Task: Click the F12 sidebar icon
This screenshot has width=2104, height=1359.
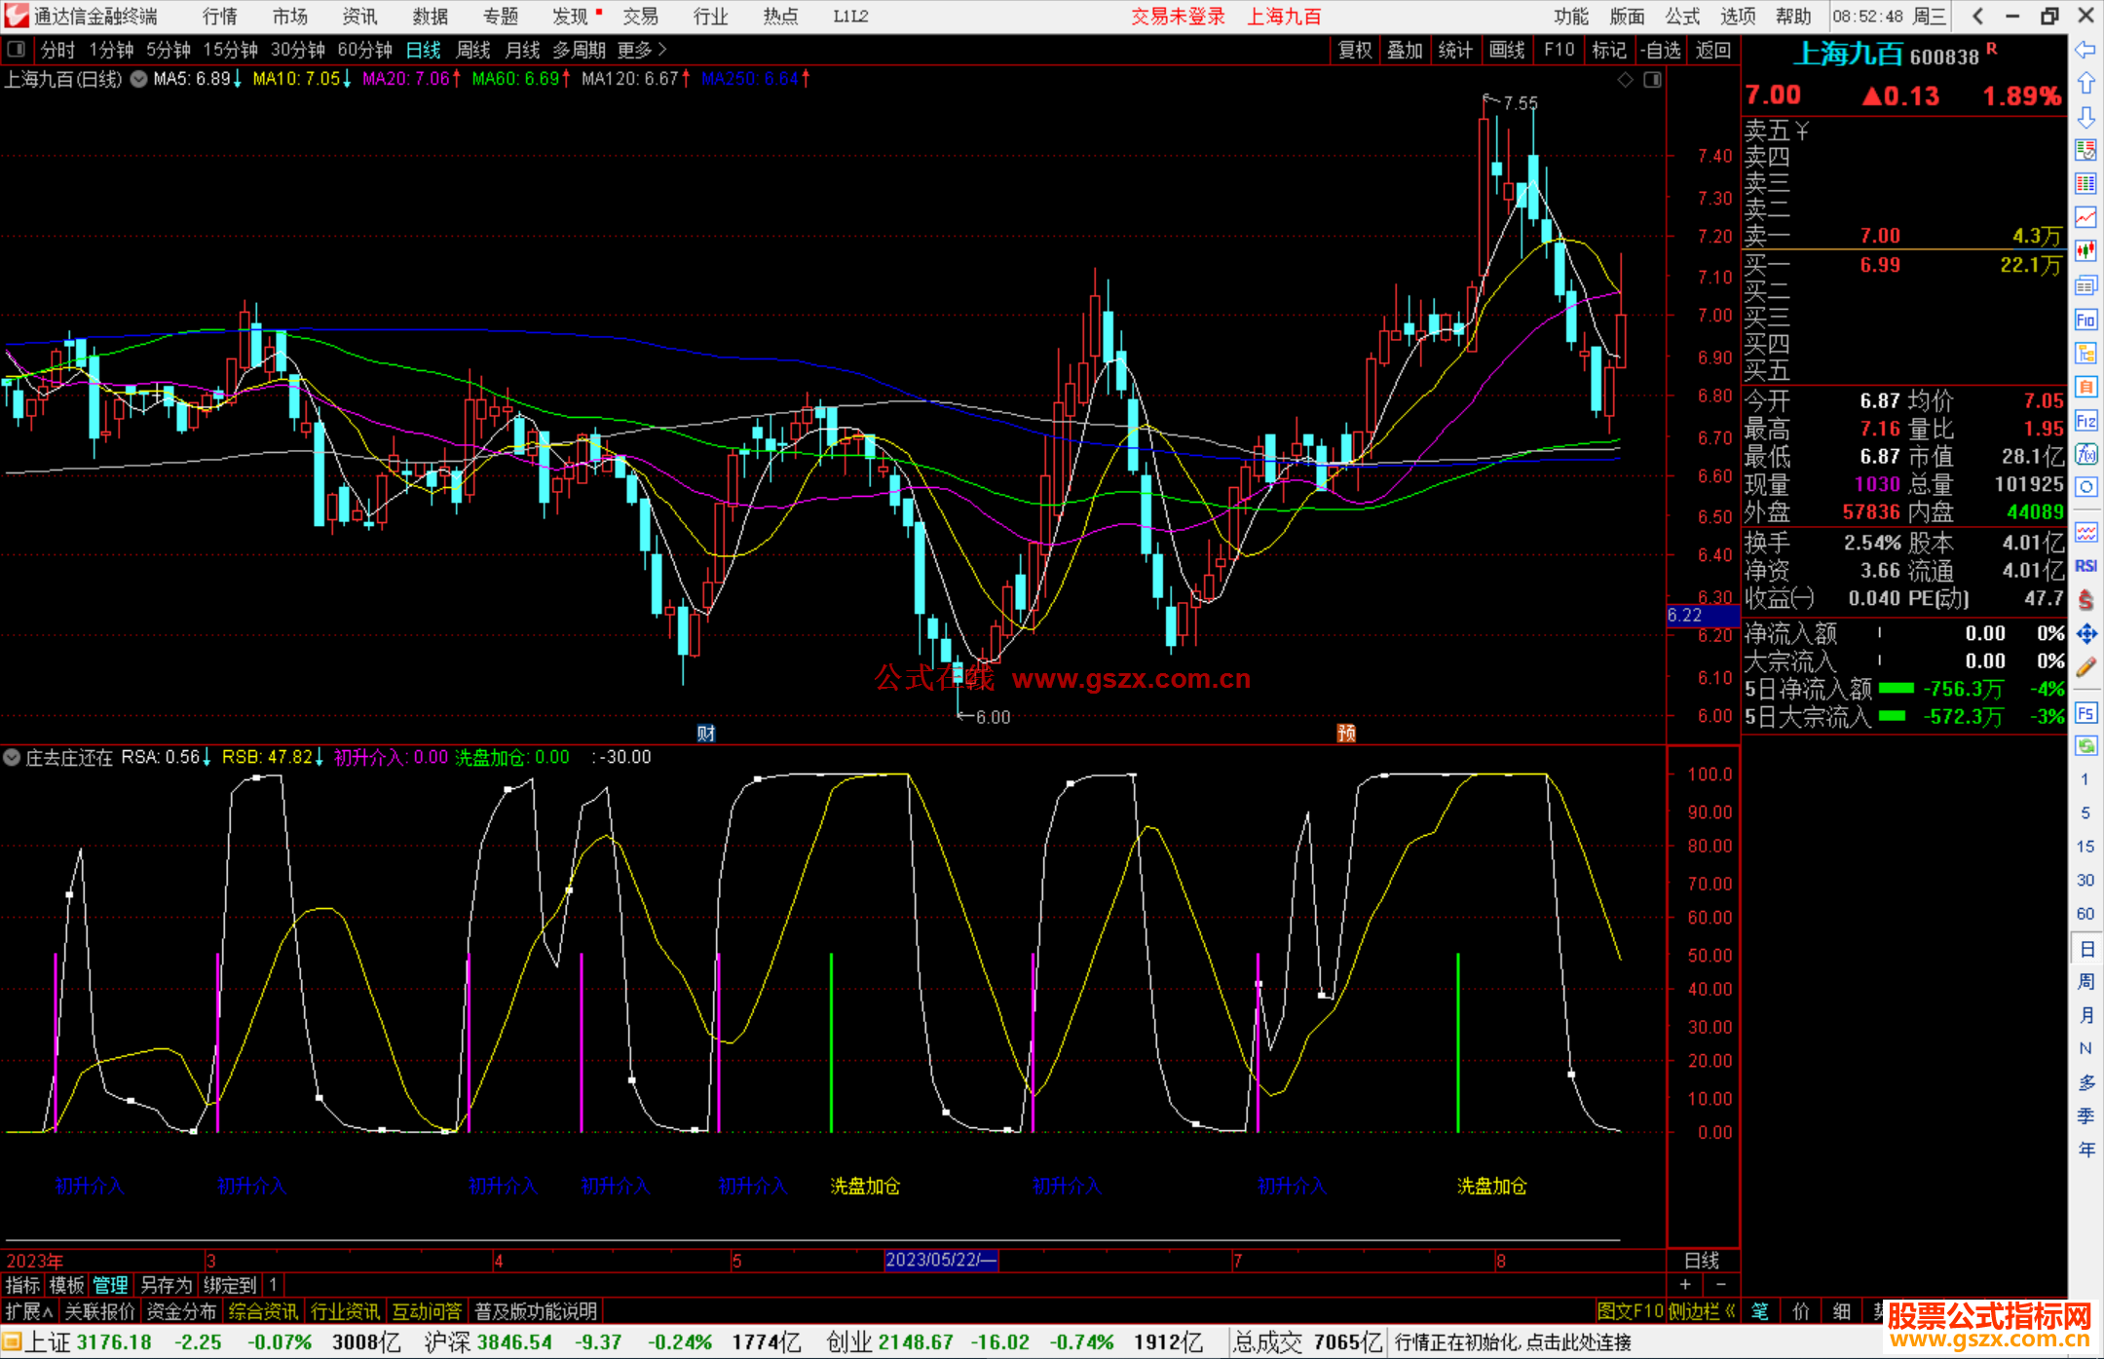Action: pyautogui.click(x=2085, y=421)
